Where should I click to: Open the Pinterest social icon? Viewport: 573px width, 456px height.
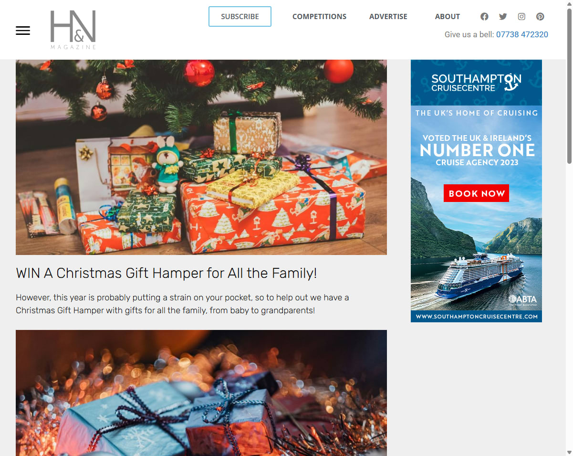tap(540, 17)
